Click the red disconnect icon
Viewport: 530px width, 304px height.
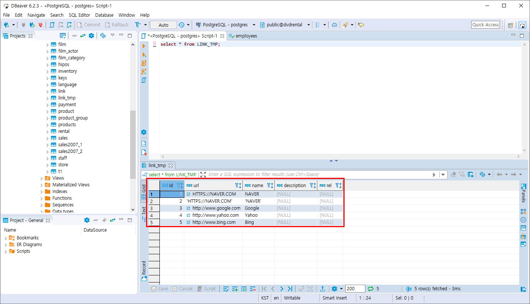[x=41, y=25]
